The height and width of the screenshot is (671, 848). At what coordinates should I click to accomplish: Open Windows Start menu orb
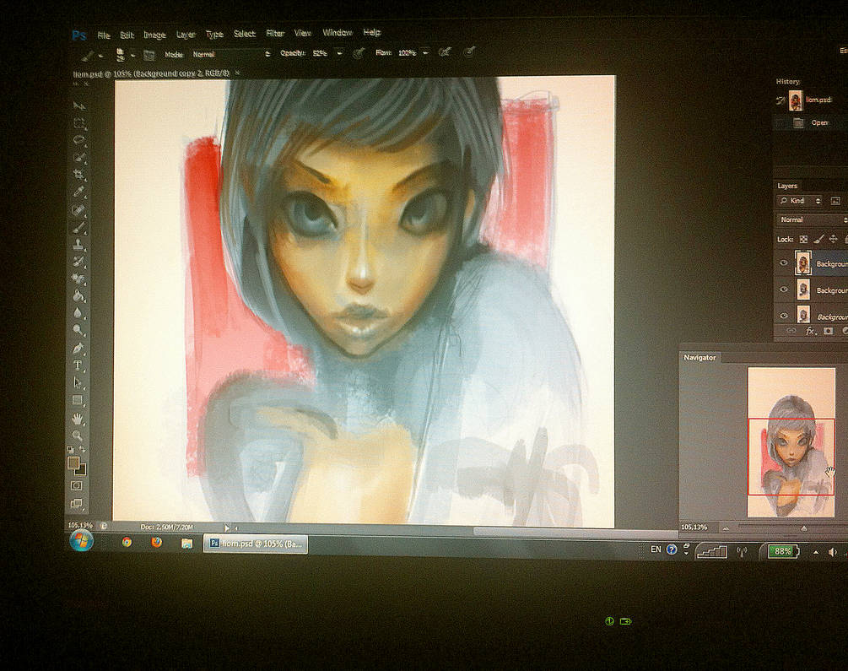(82, 540)
